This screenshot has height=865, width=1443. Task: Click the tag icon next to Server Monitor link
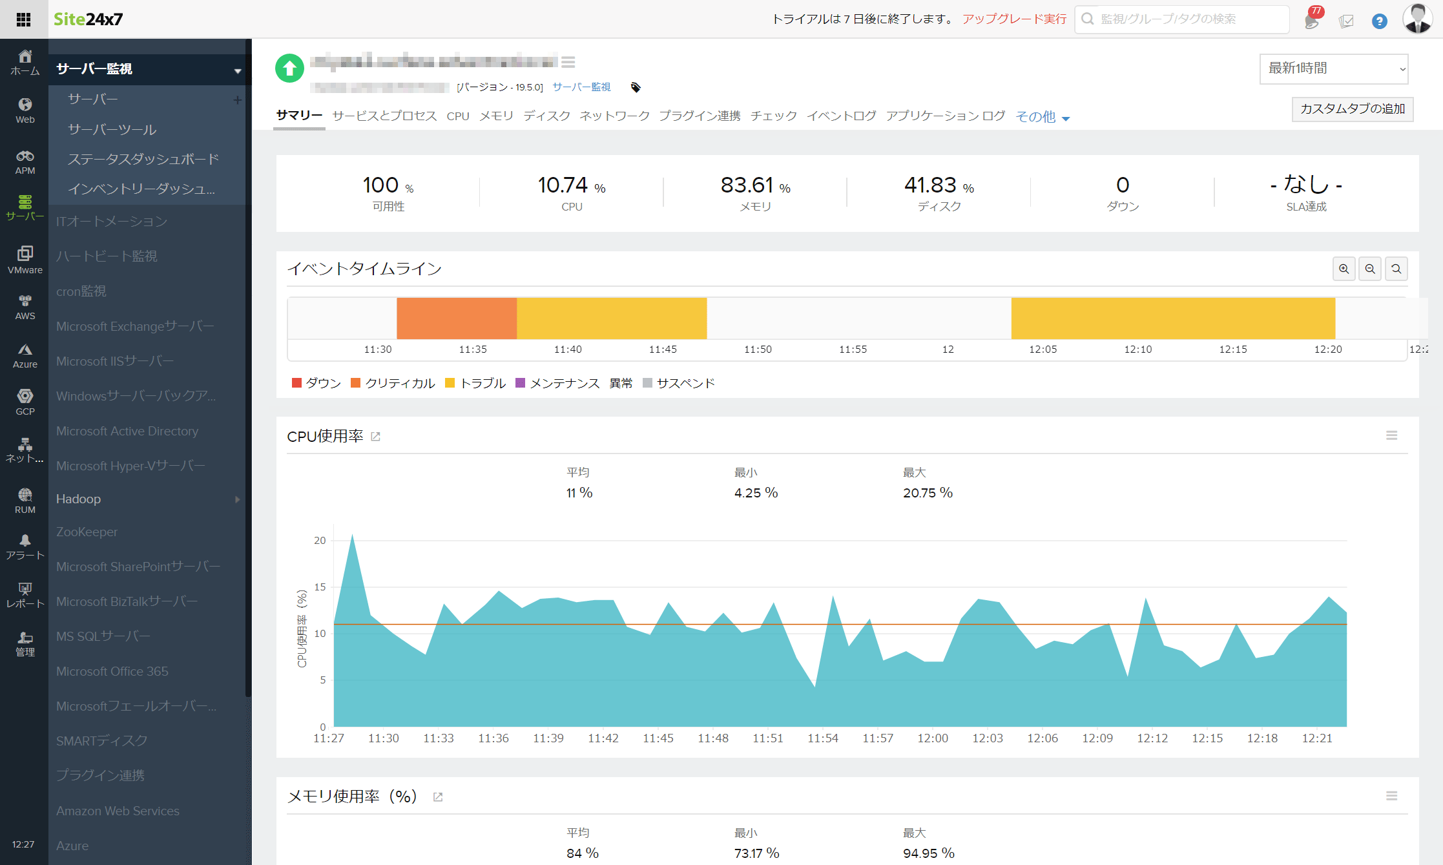pyautogui.click(x=636, y=87)
